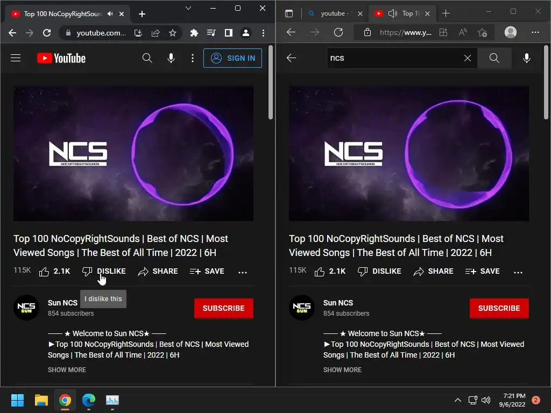Open Chrome profile icon

246,33
